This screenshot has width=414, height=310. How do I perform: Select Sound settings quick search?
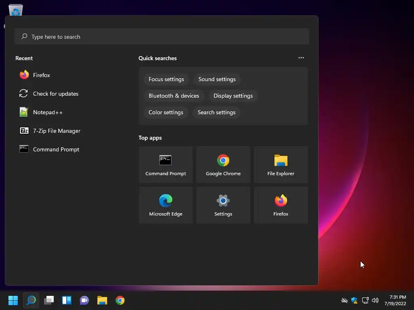(x=217, y=80)
